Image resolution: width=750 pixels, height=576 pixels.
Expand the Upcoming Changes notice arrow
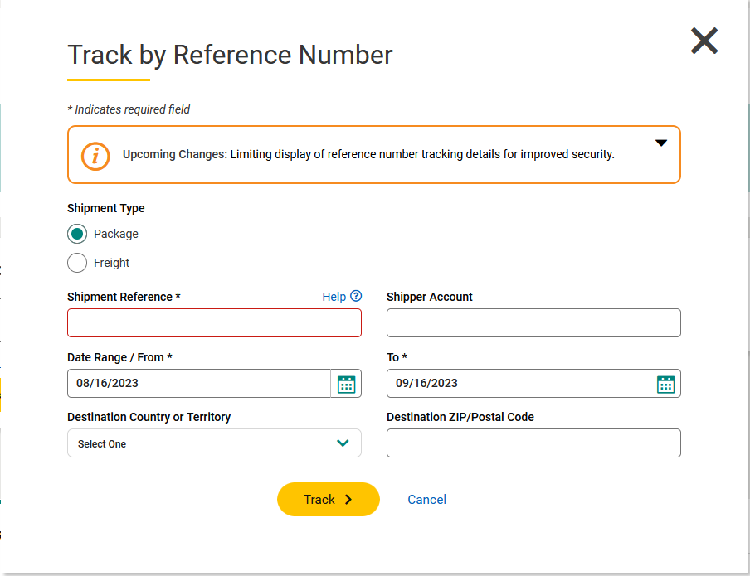(661, 143)
